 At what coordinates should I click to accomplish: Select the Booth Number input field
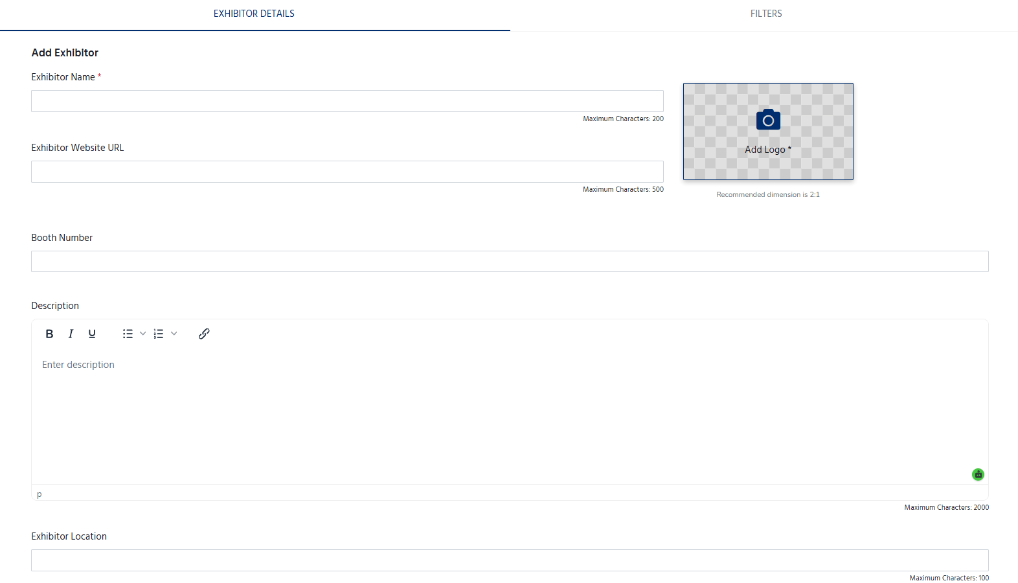510,262
